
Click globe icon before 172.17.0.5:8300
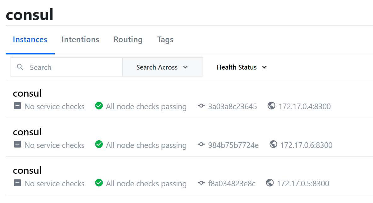pos(270,183)
